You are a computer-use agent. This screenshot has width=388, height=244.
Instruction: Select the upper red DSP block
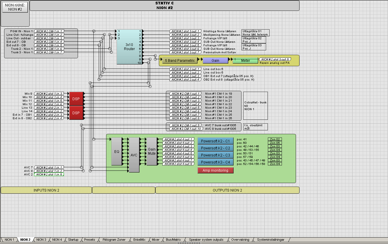76,99
